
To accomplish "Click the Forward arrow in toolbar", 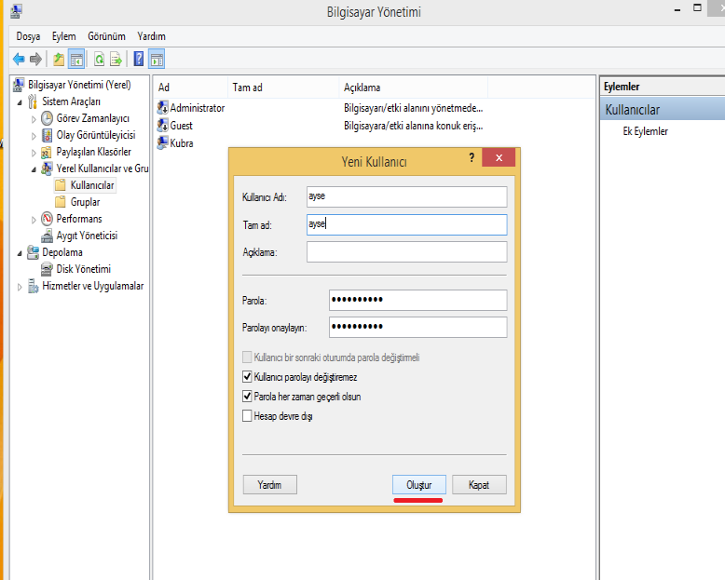I will click(x=35, y=59).
